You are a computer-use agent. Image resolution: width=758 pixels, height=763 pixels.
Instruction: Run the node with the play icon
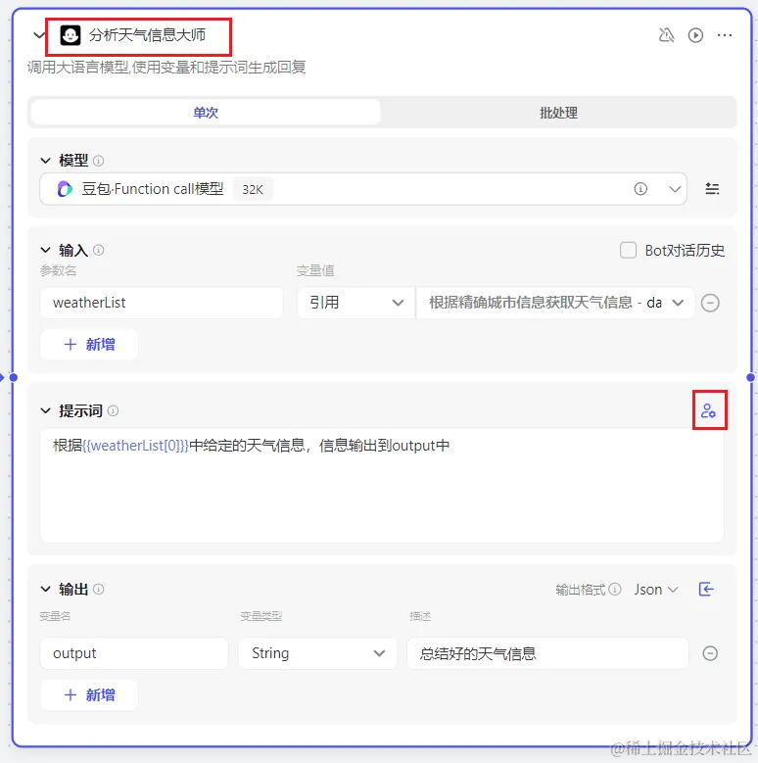pos(695,35)
